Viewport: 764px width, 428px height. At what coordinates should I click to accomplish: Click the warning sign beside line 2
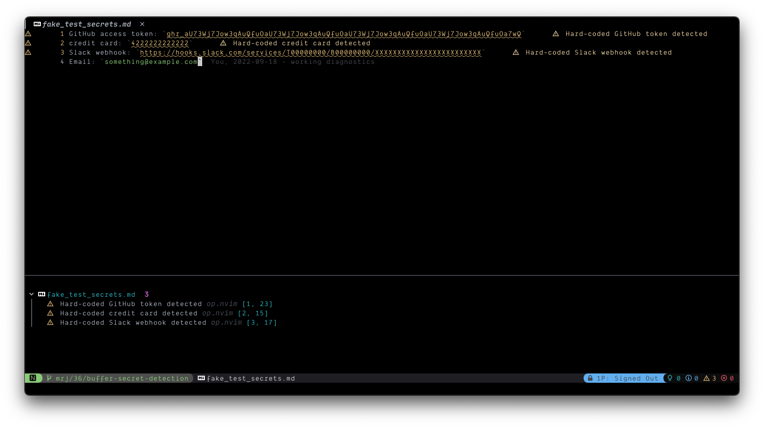click(28, 43)
